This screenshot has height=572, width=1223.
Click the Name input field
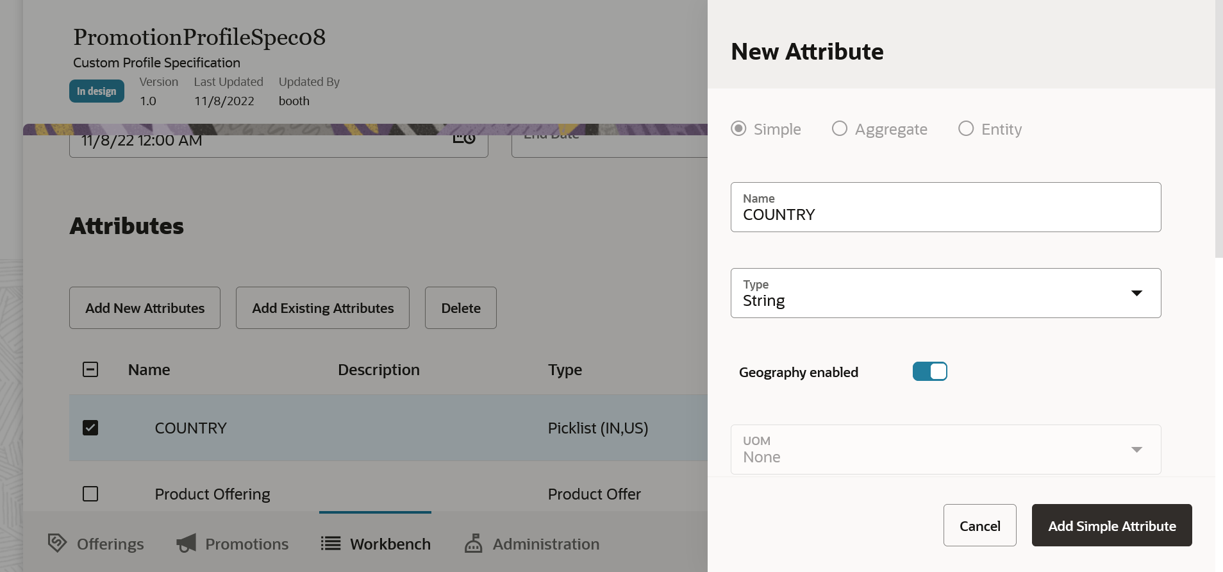tap(945, 214)
